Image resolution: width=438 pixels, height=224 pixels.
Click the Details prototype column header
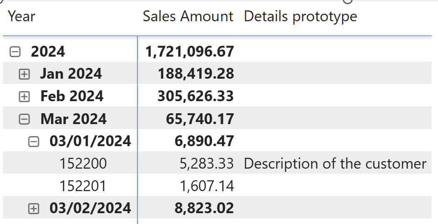tap(300, 17)
